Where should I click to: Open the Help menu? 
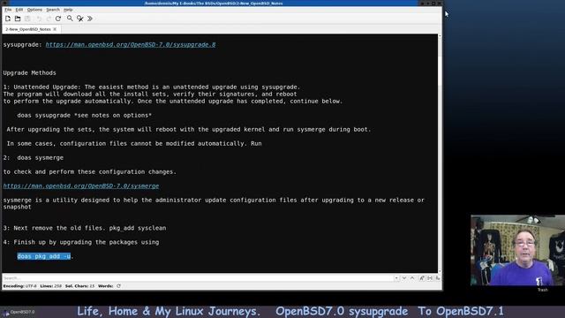click(68, 10)
